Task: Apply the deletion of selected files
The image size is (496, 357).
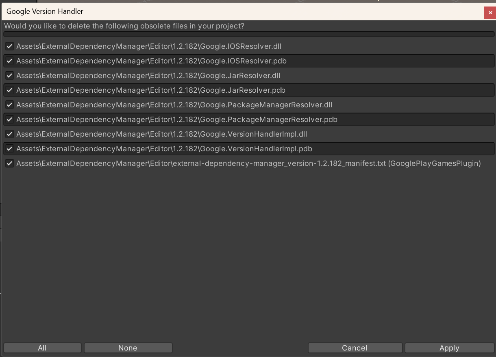Action: 449,348
